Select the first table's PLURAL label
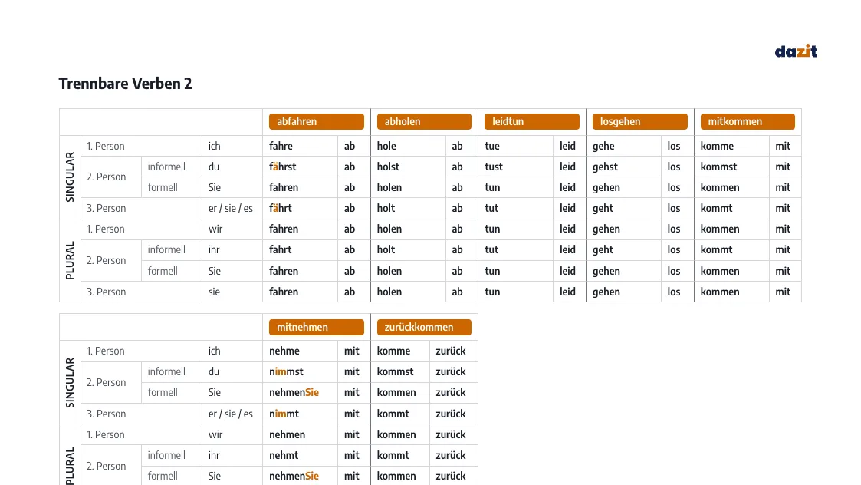The width and height of the screenshot is (861, 485). [x=70, y=260]
